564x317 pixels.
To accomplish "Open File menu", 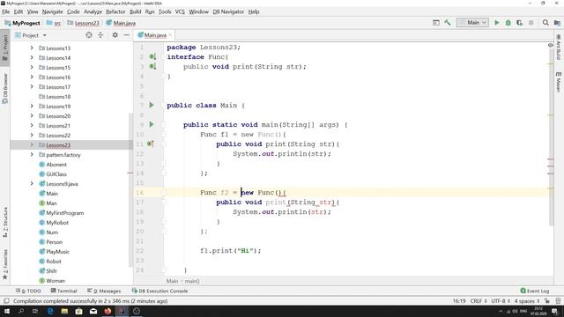I will pyautogui.click(x=6, y=11).
